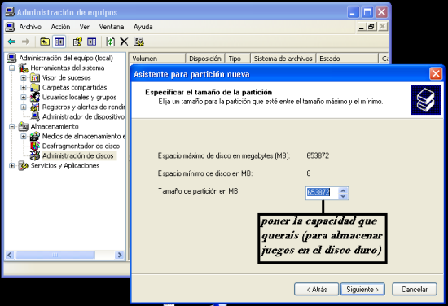Click the Volumen column header

pos(157,59)
